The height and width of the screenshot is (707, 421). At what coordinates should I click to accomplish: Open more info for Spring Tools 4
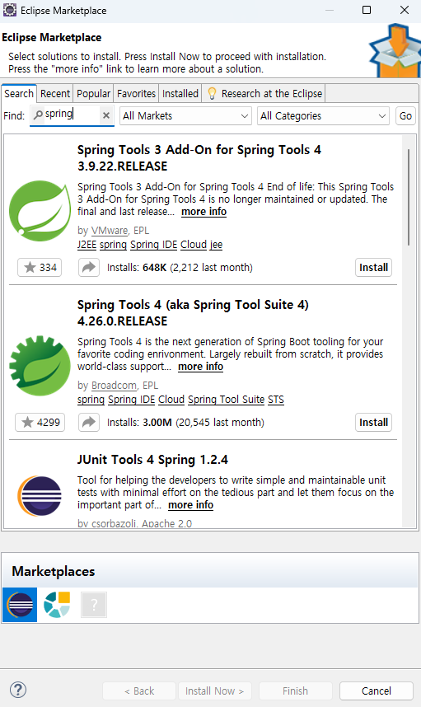[x=200, y=367]
